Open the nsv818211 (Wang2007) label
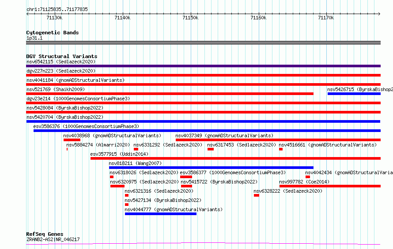Screen dimensions: 393x249 click(x=136, y=163)
